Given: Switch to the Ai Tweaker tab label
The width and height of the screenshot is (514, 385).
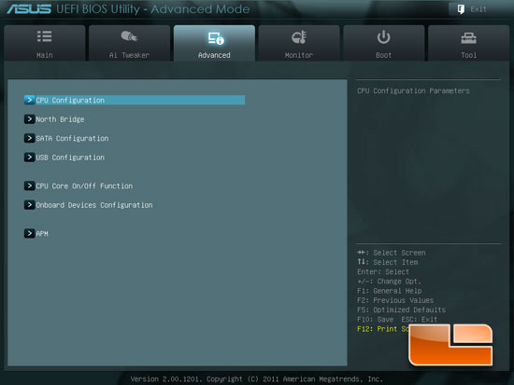Looking at the screenshot, I should [129, 55].
